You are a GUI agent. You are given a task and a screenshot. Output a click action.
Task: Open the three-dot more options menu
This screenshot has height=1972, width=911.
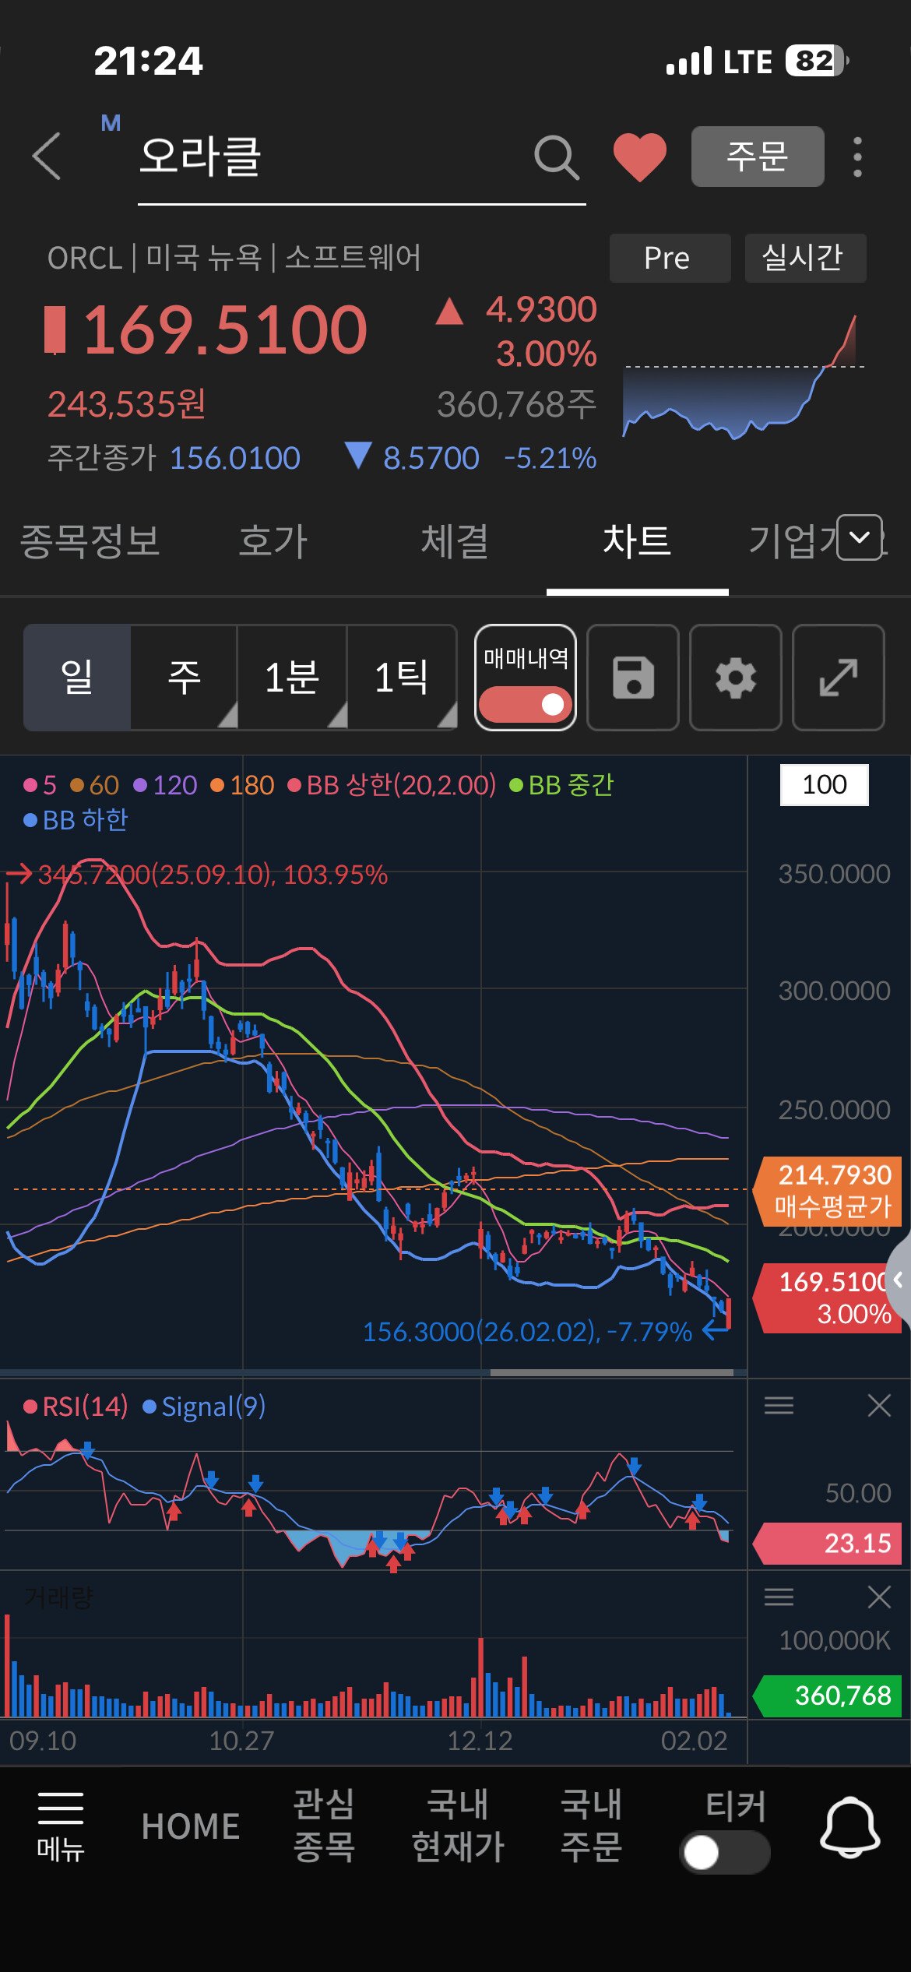[x=857, y=157]
